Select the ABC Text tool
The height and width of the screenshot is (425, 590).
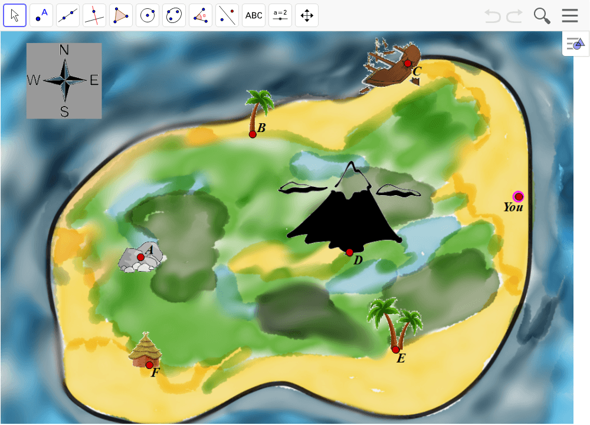click(x=254, y=15)
